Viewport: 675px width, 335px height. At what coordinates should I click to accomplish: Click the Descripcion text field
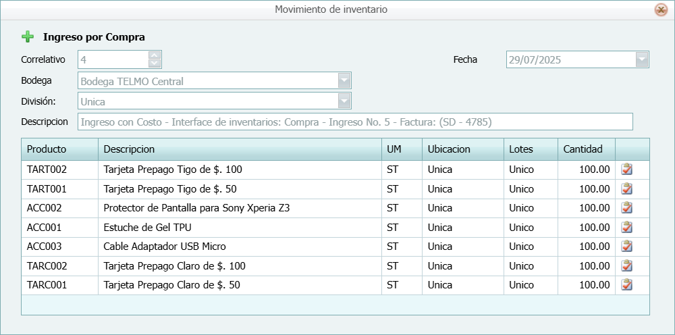(355, 122)
